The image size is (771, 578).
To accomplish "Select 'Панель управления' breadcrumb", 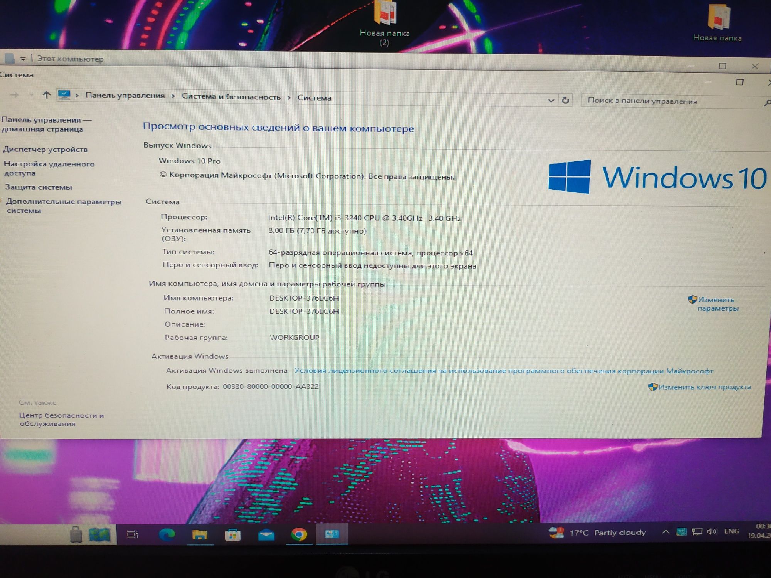I will point(125,96).
